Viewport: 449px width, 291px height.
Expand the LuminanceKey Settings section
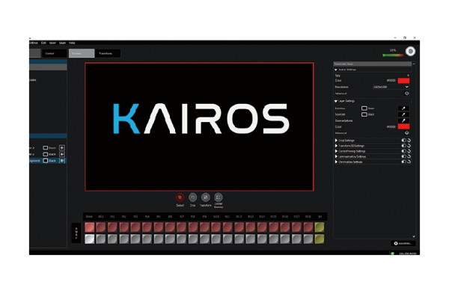(x=336, y=156)
